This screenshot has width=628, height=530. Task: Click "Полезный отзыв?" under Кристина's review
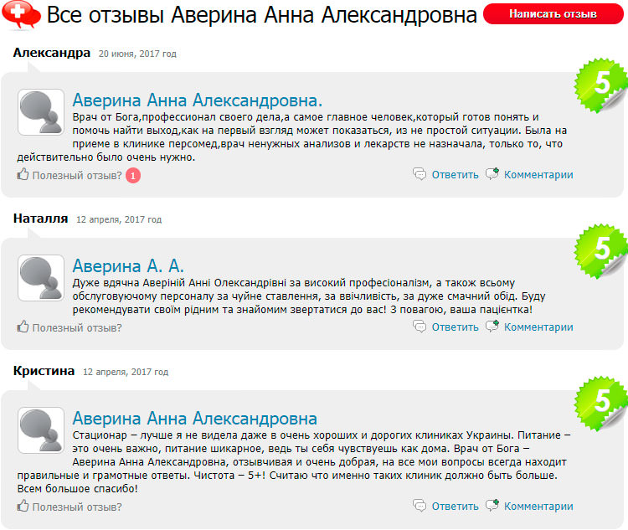pos(77,507)
